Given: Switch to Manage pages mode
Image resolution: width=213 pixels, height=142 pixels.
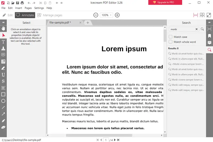Looking at the screenshot, I should tap(50, 15).
